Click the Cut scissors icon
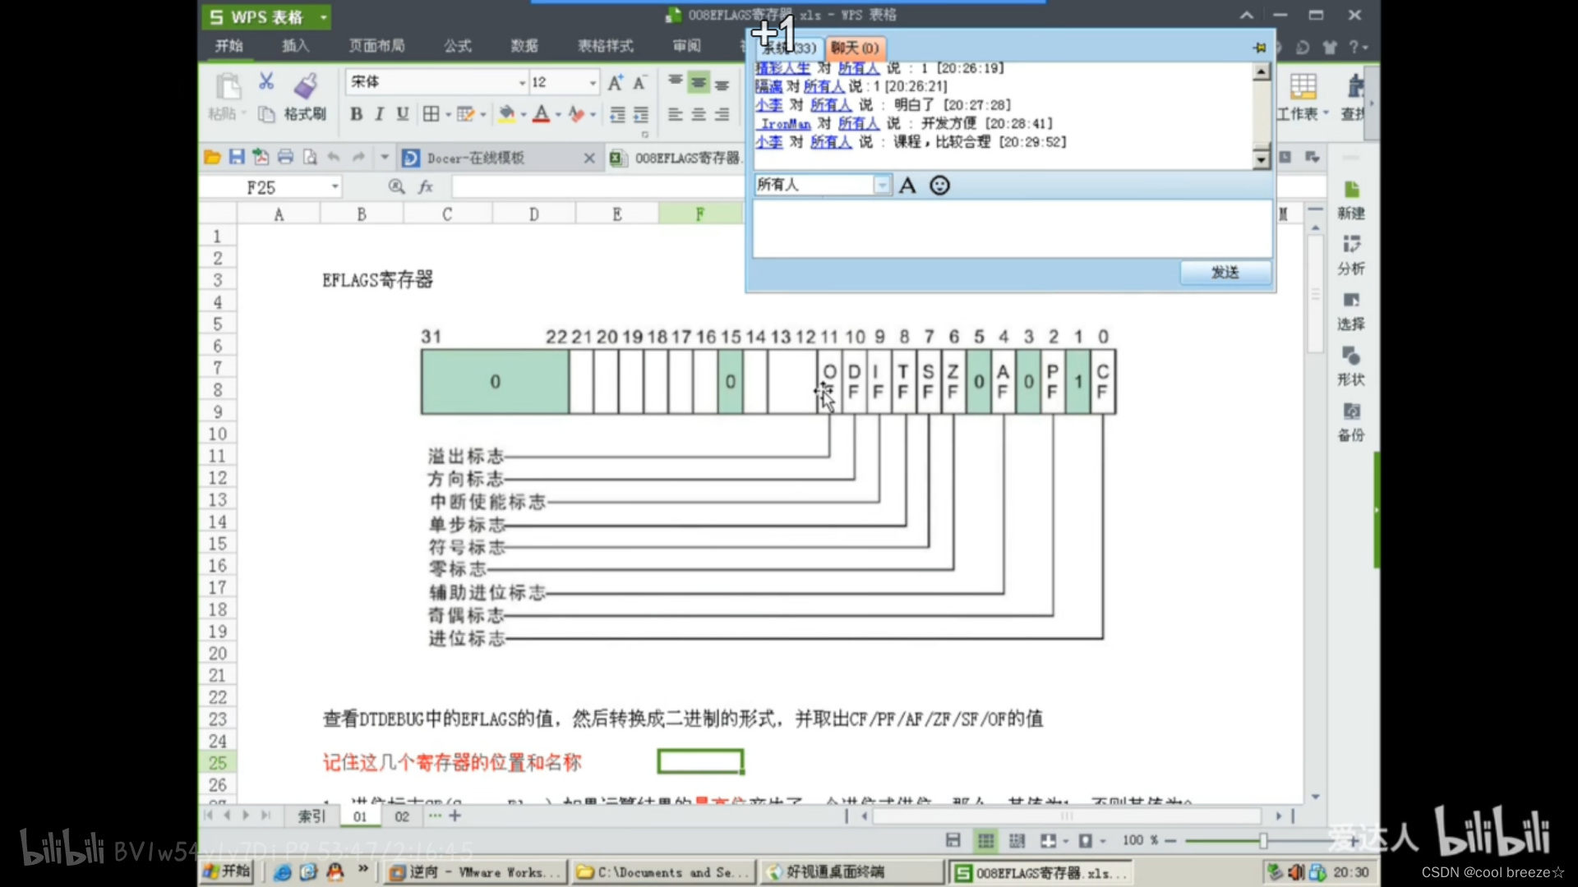The width and height of the screenshot is (1578, 887). tap(266, 81)
